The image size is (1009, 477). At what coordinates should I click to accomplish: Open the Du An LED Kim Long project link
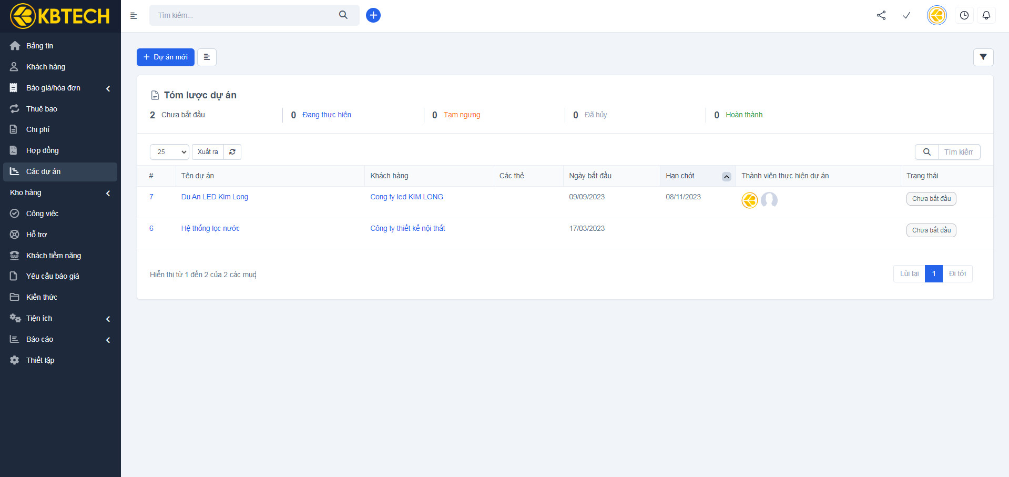click(215, 197)
